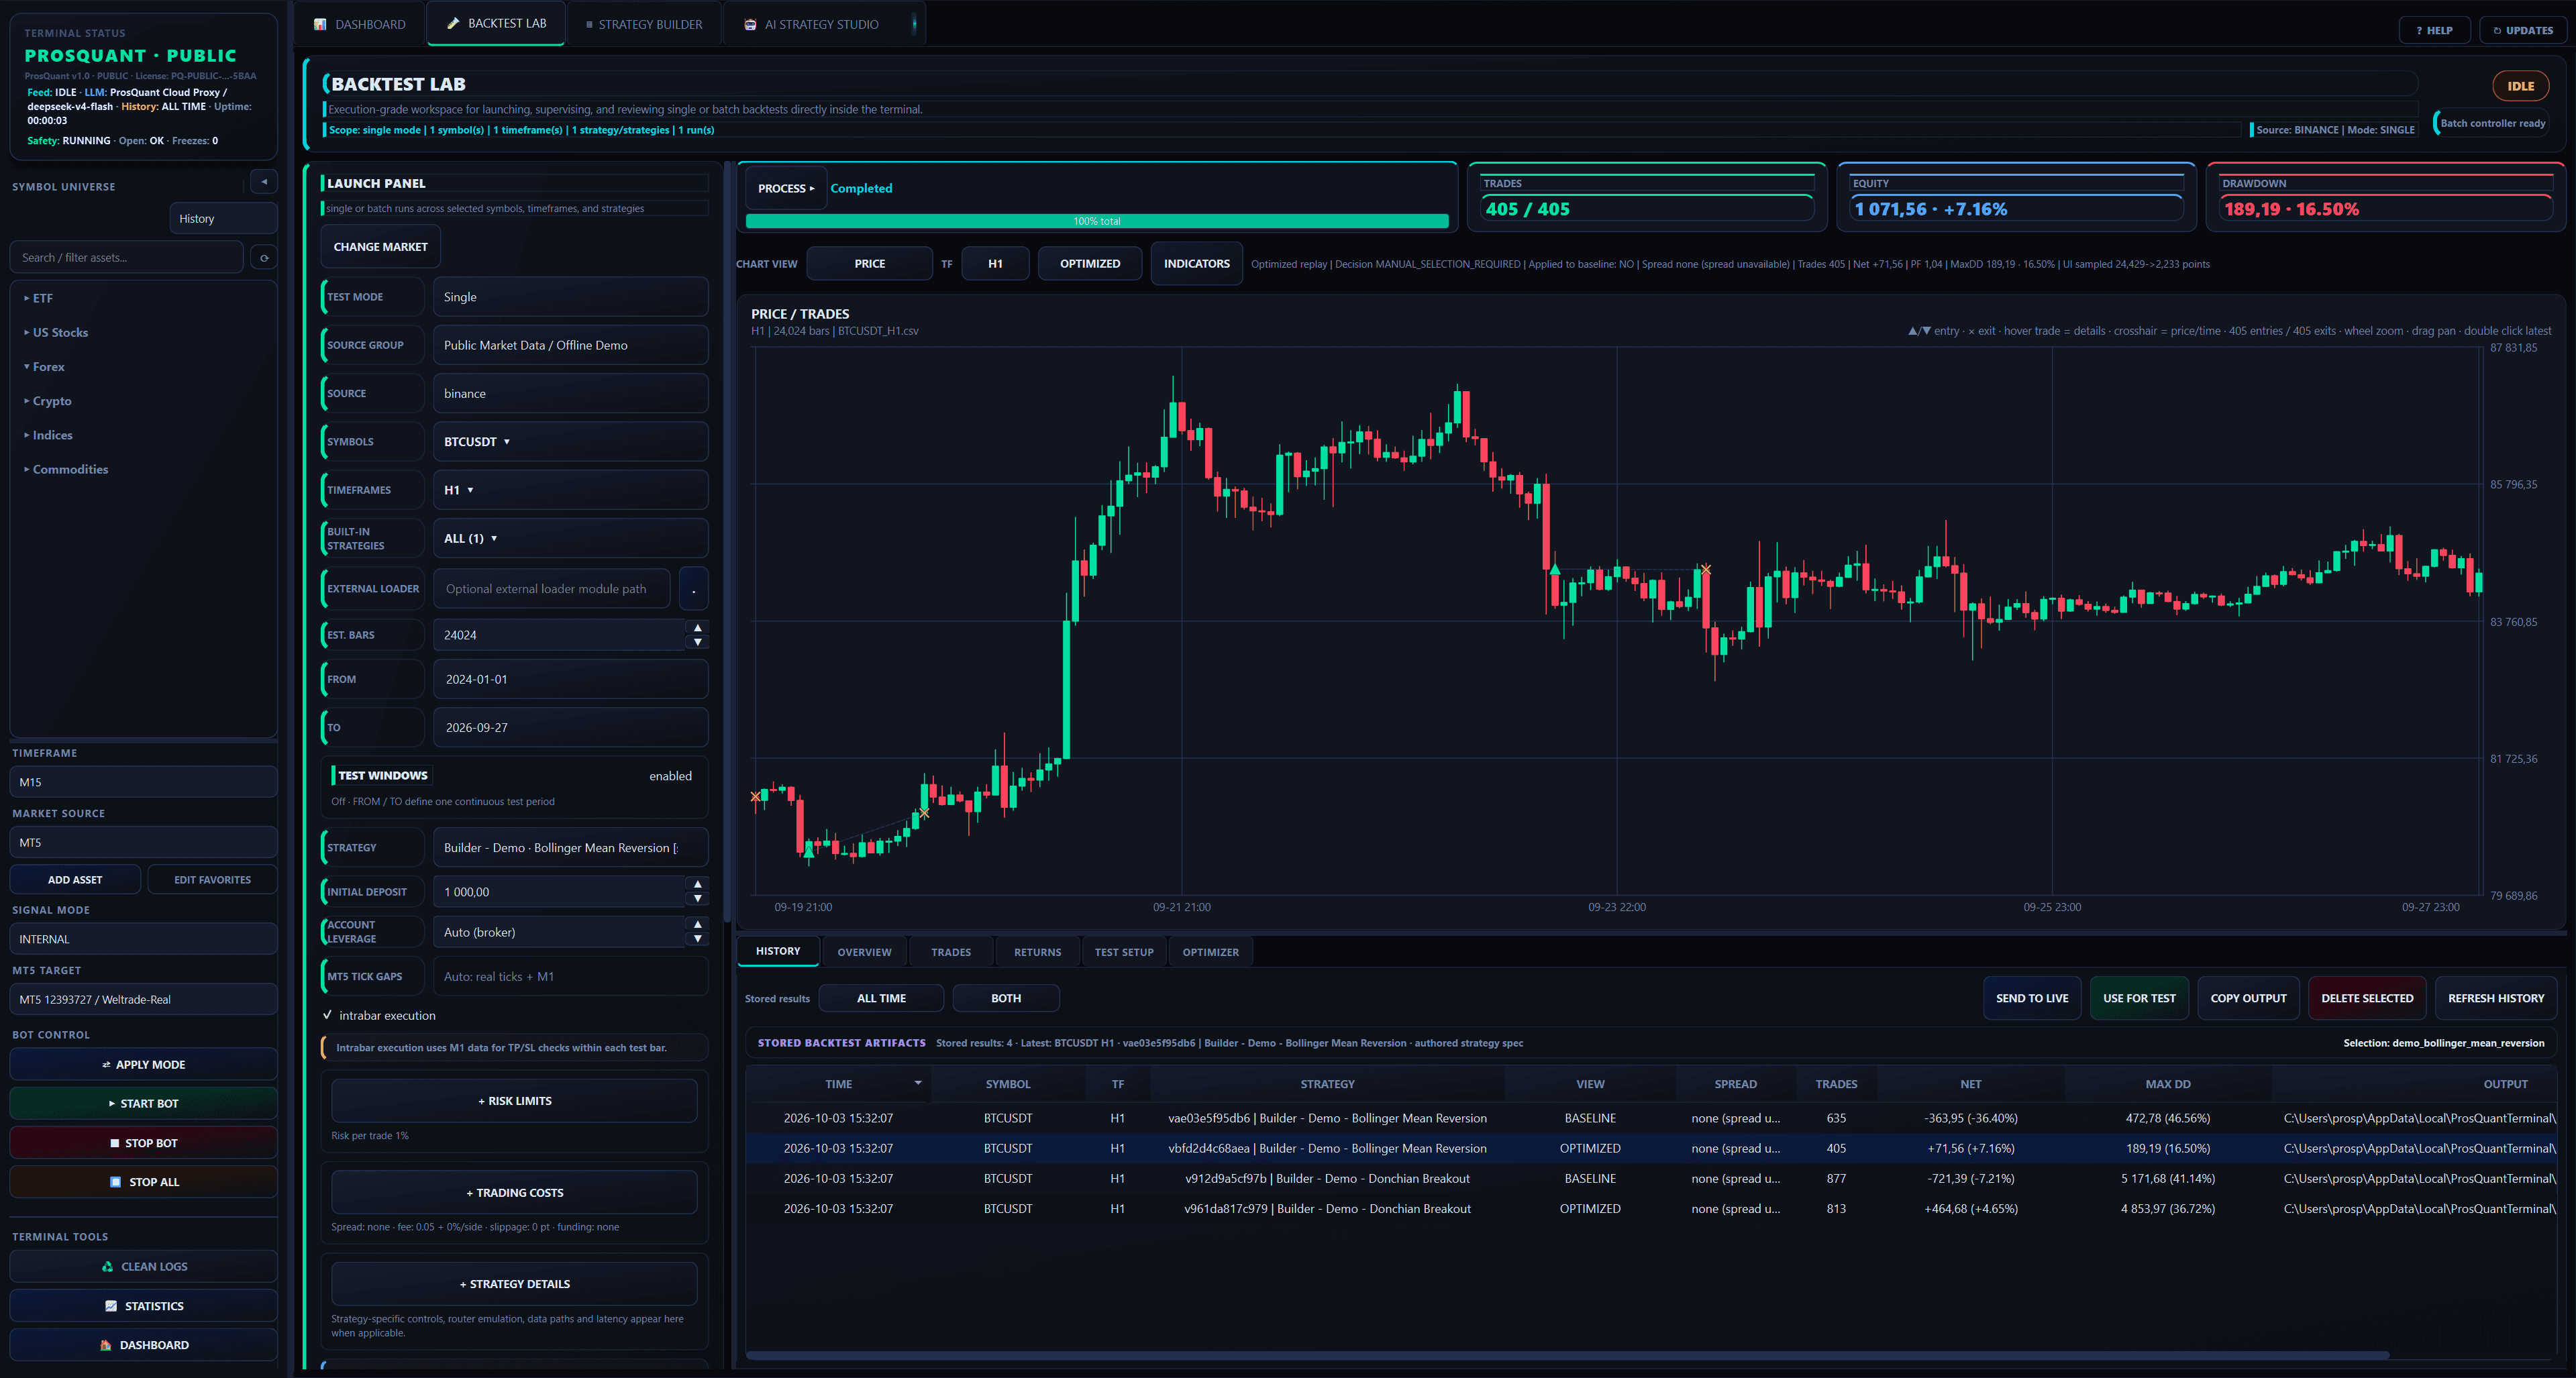Click the Start Bot play icon
2576x1378 pixels.
click(x=112, y=1104)
